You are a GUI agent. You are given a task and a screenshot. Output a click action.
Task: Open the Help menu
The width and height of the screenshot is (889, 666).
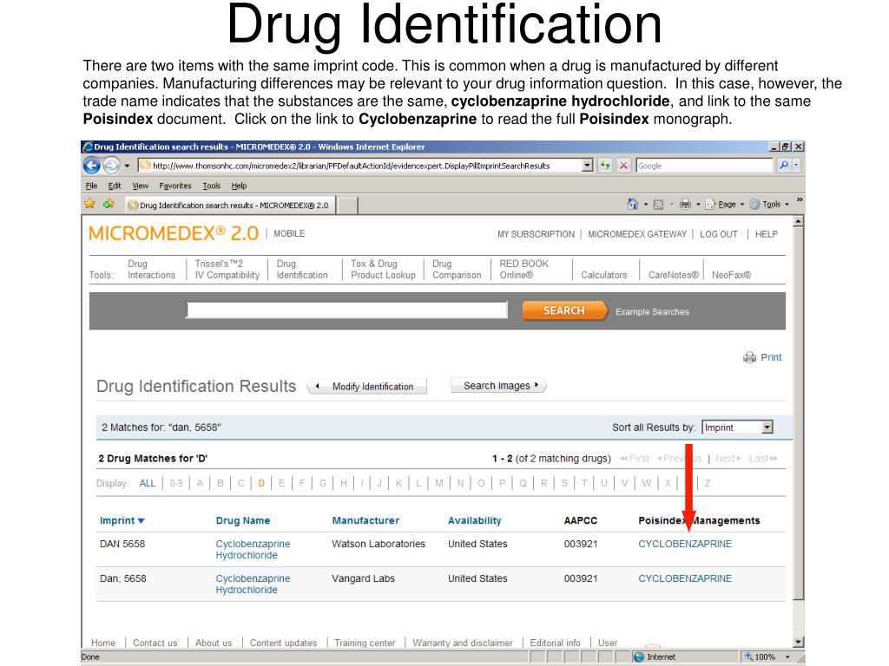pos(239,186)
